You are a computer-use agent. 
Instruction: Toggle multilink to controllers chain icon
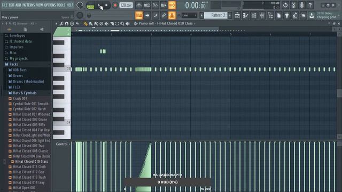(164, 15)
